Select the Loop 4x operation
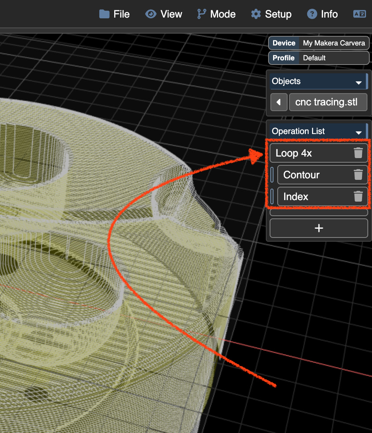This screenshot has width=372, height=433. pos(309,153)
